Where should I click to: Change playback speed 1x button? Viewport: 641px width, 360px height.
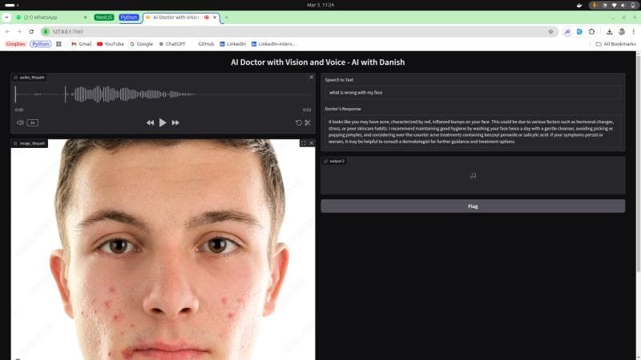(x=33, y=122)
